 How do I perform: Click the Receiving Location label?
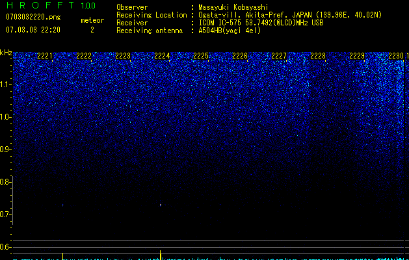click(152, 15)
